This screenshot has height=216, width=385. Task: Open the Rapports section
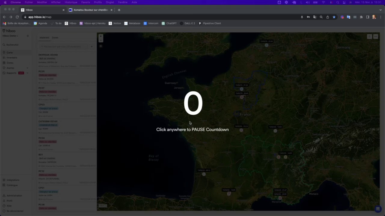(x=11, y=73)
